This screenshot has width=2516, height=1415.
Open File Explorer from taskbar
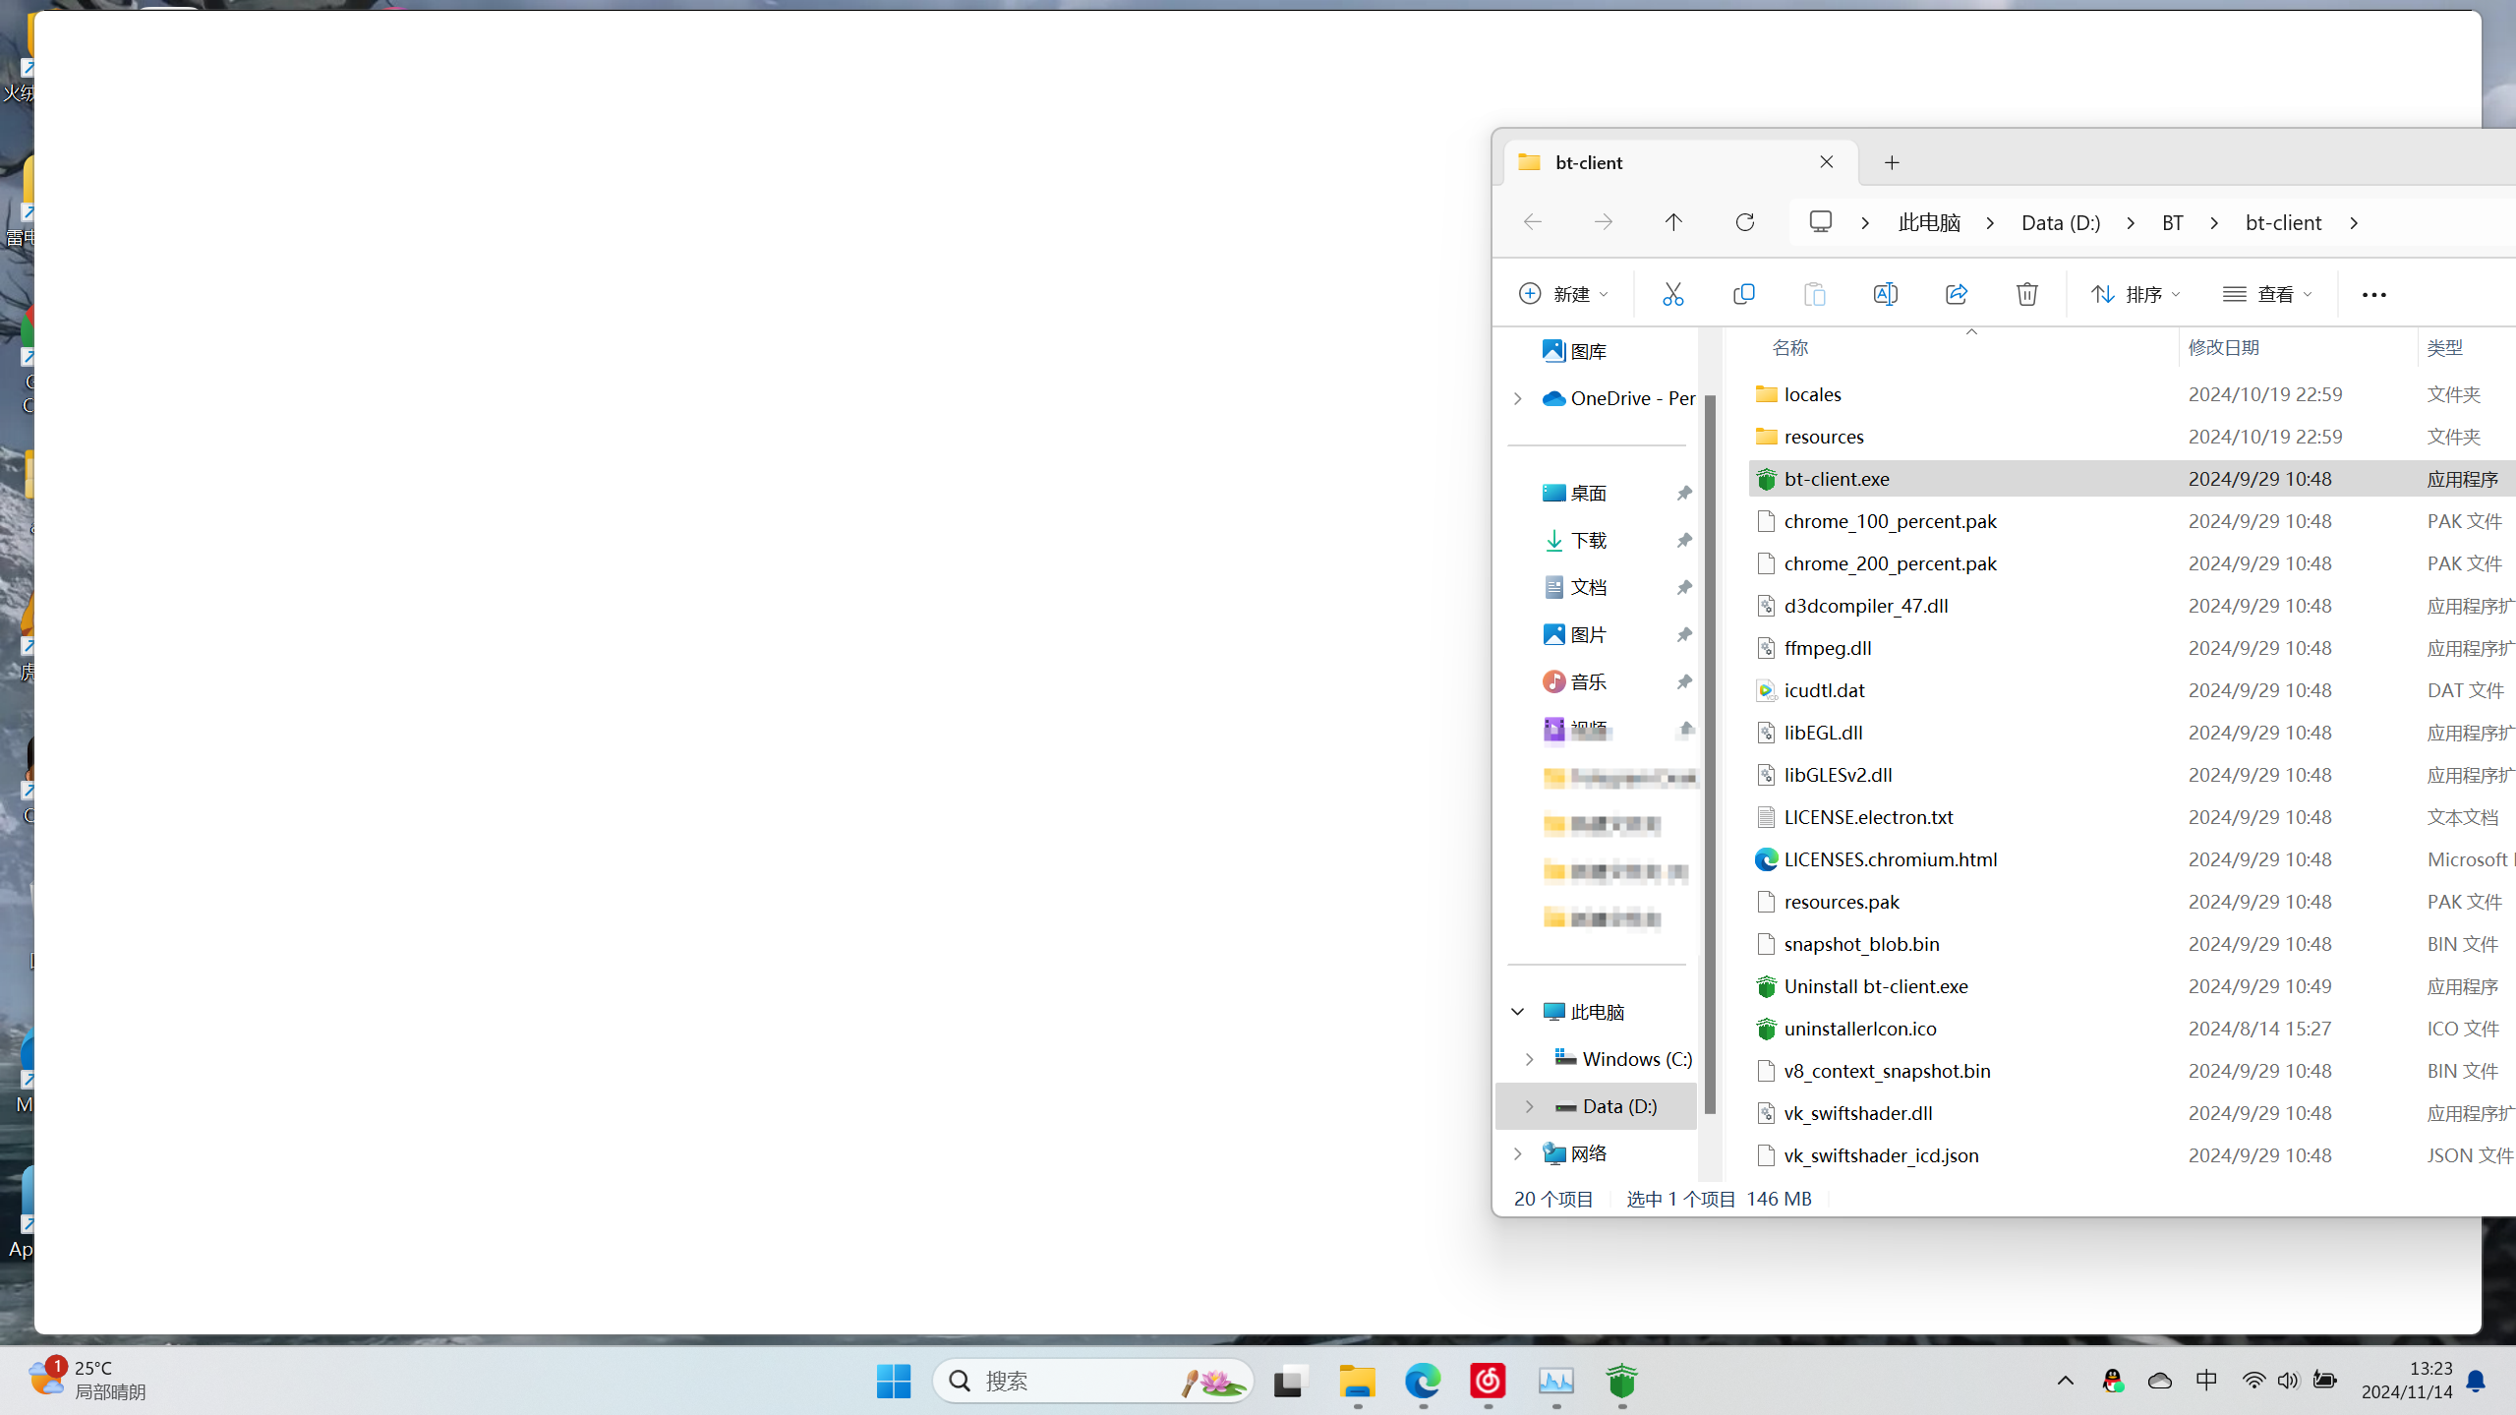click(x=1357, y=1381)
